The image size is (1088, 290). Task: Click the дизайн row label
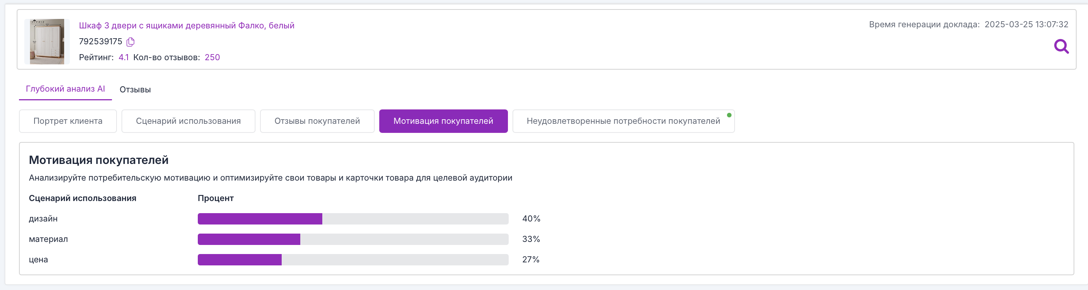pos(43,219)
